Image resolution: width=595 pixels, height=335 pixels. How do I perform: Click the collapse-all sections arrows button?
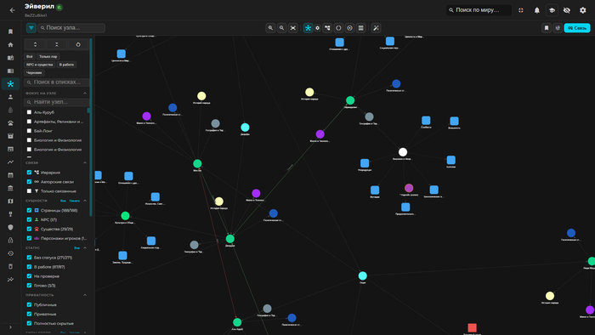57,45
